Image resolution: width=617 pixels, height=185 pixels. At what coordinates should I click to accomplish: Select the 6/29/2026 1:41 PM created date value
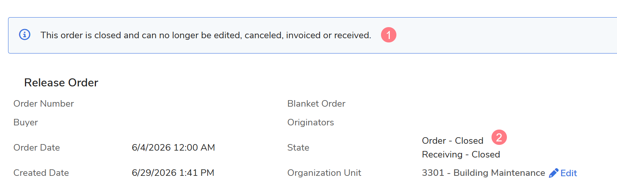click(173, 173)
